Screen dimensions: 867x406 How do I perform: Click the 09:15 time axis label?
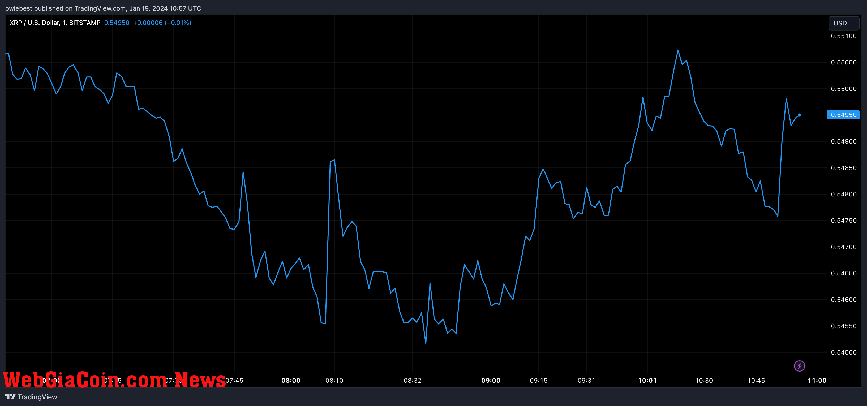[x=539, y=381]
